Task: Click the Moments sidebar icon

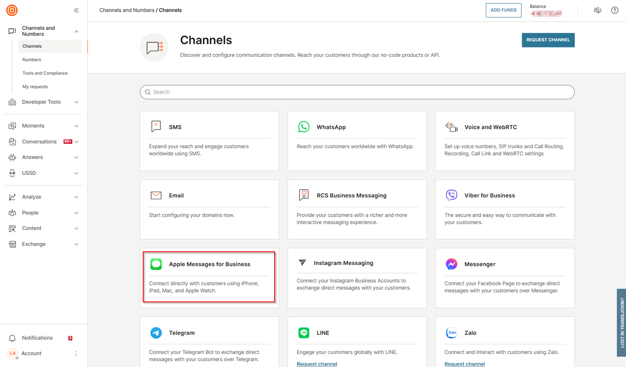Action: [13, 126]
